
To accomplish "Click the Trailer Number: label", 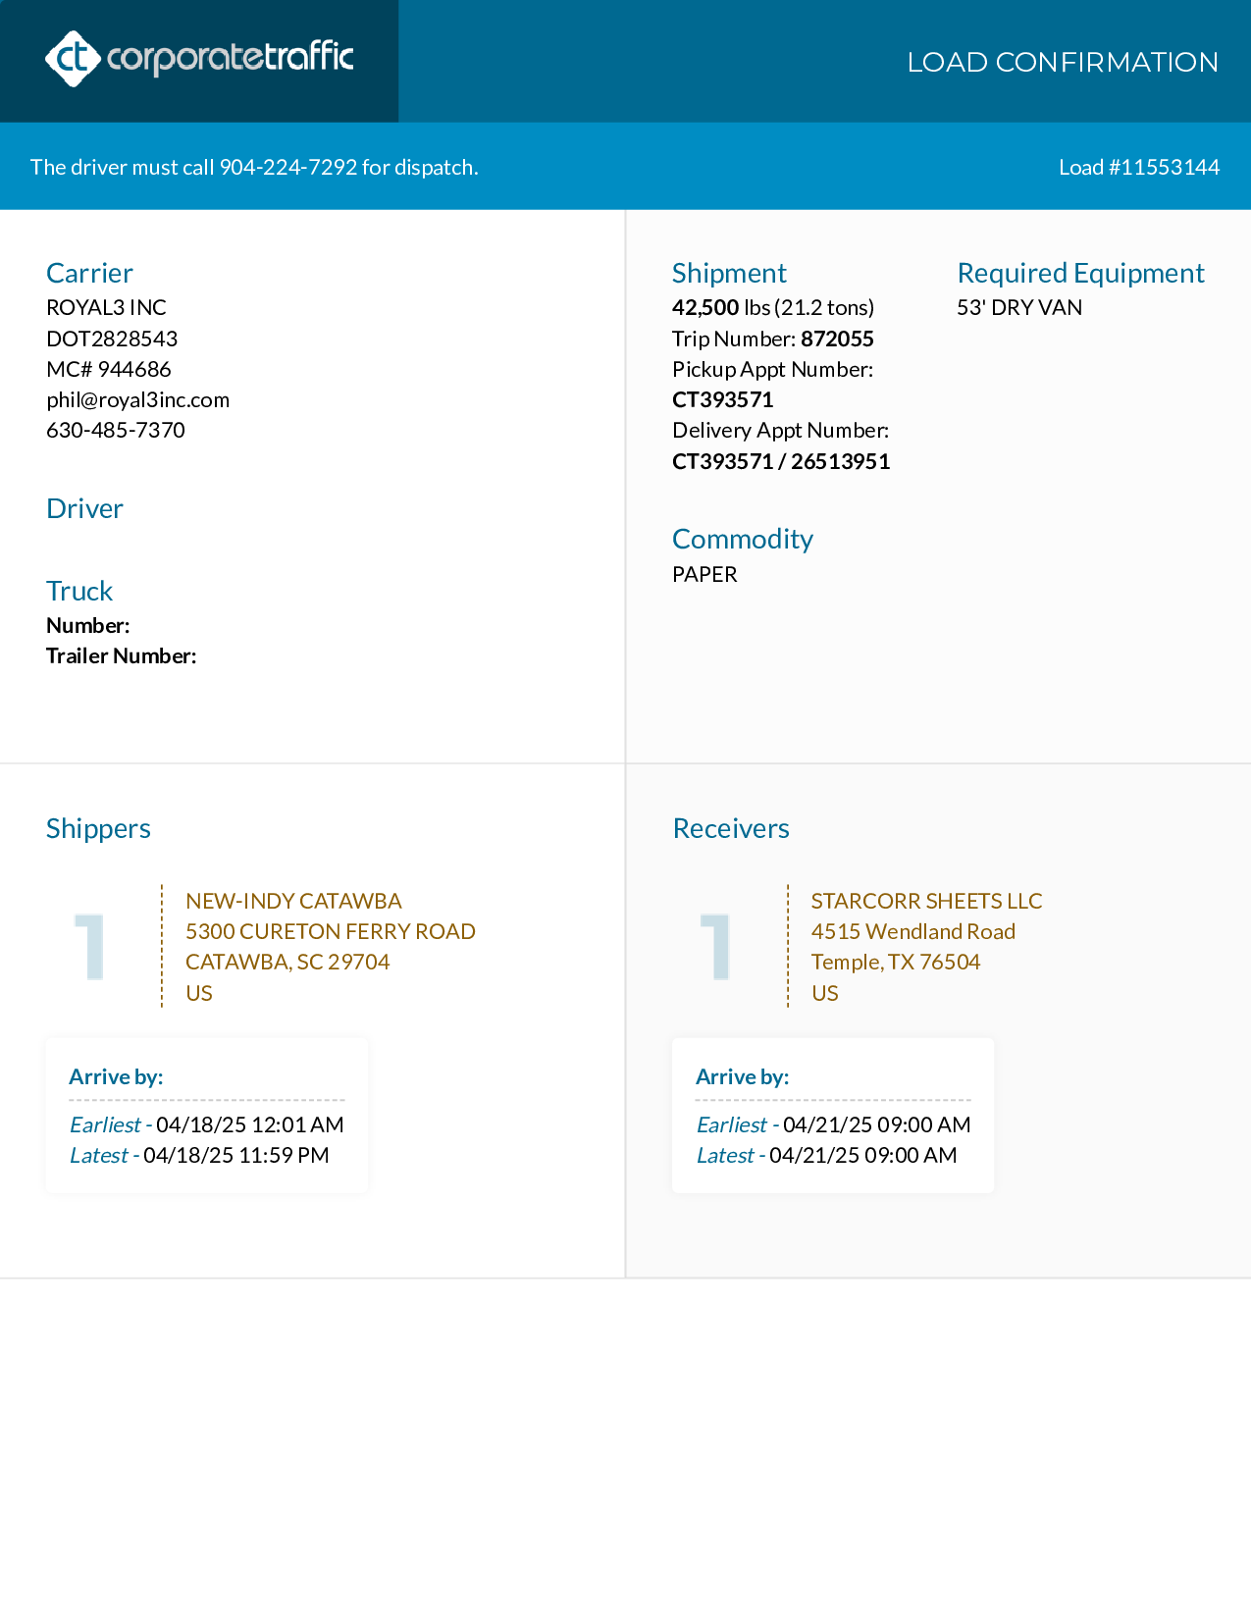I will 122,655.
